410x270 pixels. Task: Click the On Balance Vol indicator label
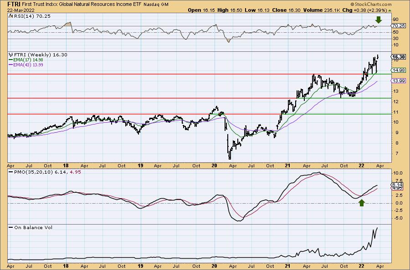(33, 227)
